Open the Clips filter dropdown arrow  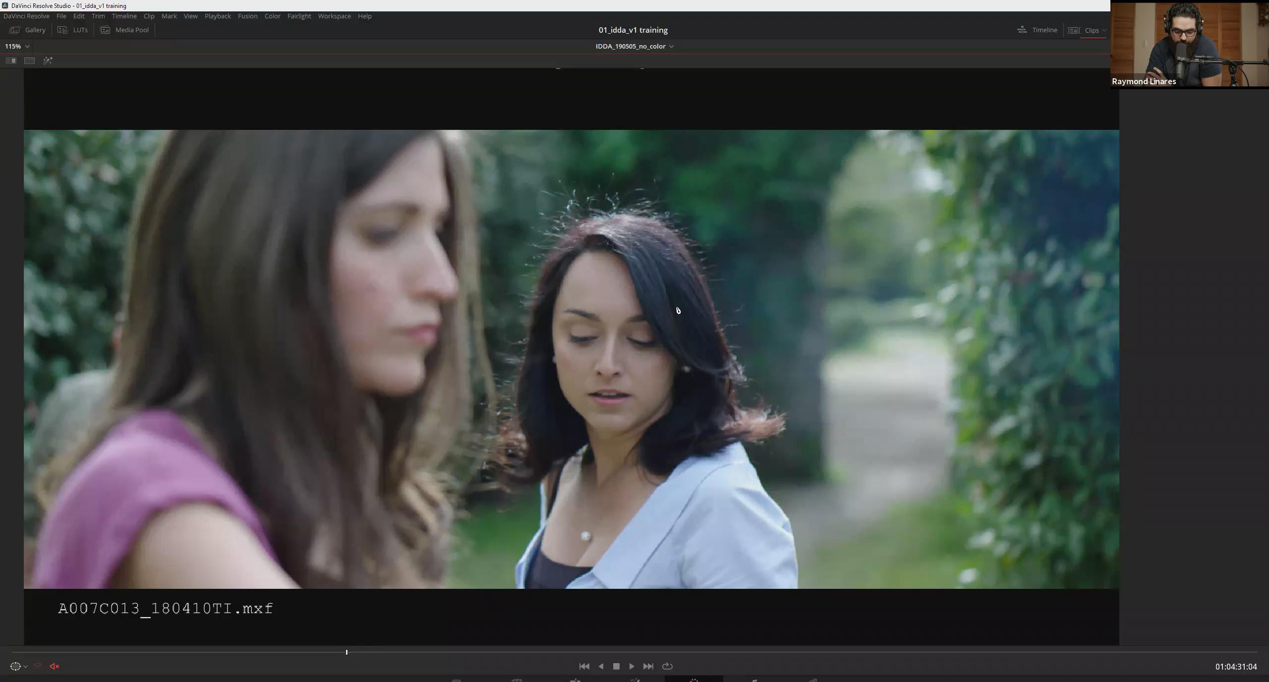1104,30
